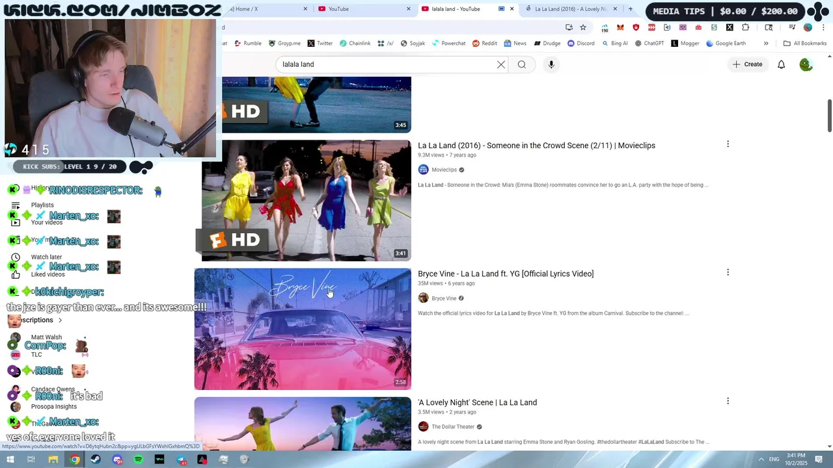The image size is (833, 468).
Task: Open the Windows Start menu
Action: click(10, 460)
